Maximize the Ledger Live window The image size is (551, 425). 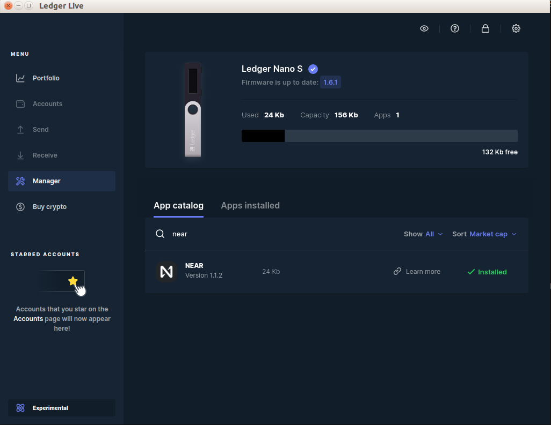coord(29,5)
